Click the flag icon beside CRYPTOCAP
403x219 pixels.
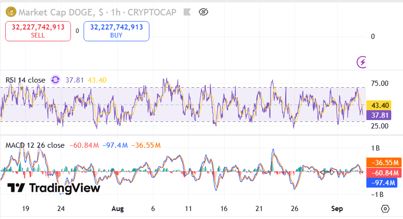pyautogui.click(x=187, y=12)
